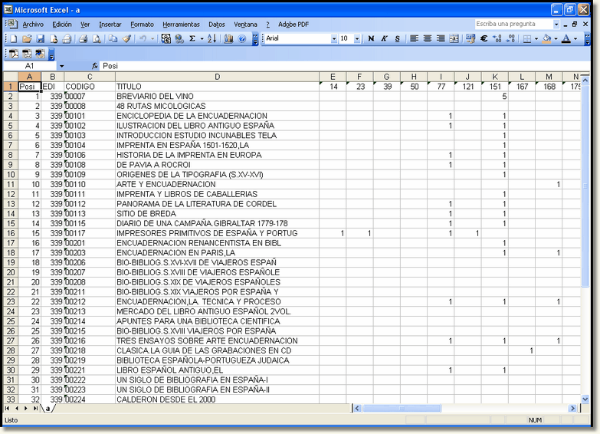Open a file with the folder icon
Image resolution: width=600 pixels, height=434 pixels.
pos(27,38)
